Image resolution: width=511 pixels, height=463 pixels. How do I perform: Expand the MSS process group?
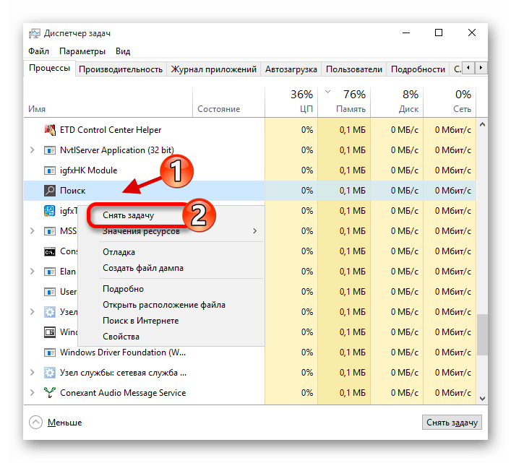pyautogui.click(x=33, y=231)
